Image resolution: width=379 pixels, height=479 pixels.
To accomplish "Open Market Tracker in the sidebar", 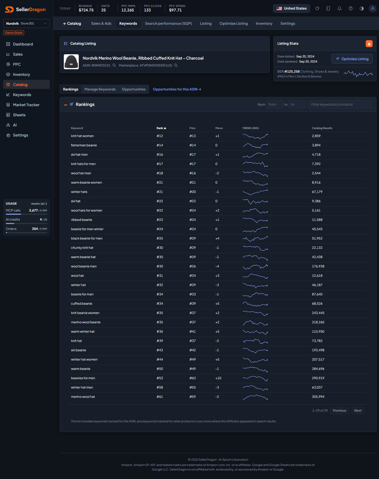I will 26,105.
